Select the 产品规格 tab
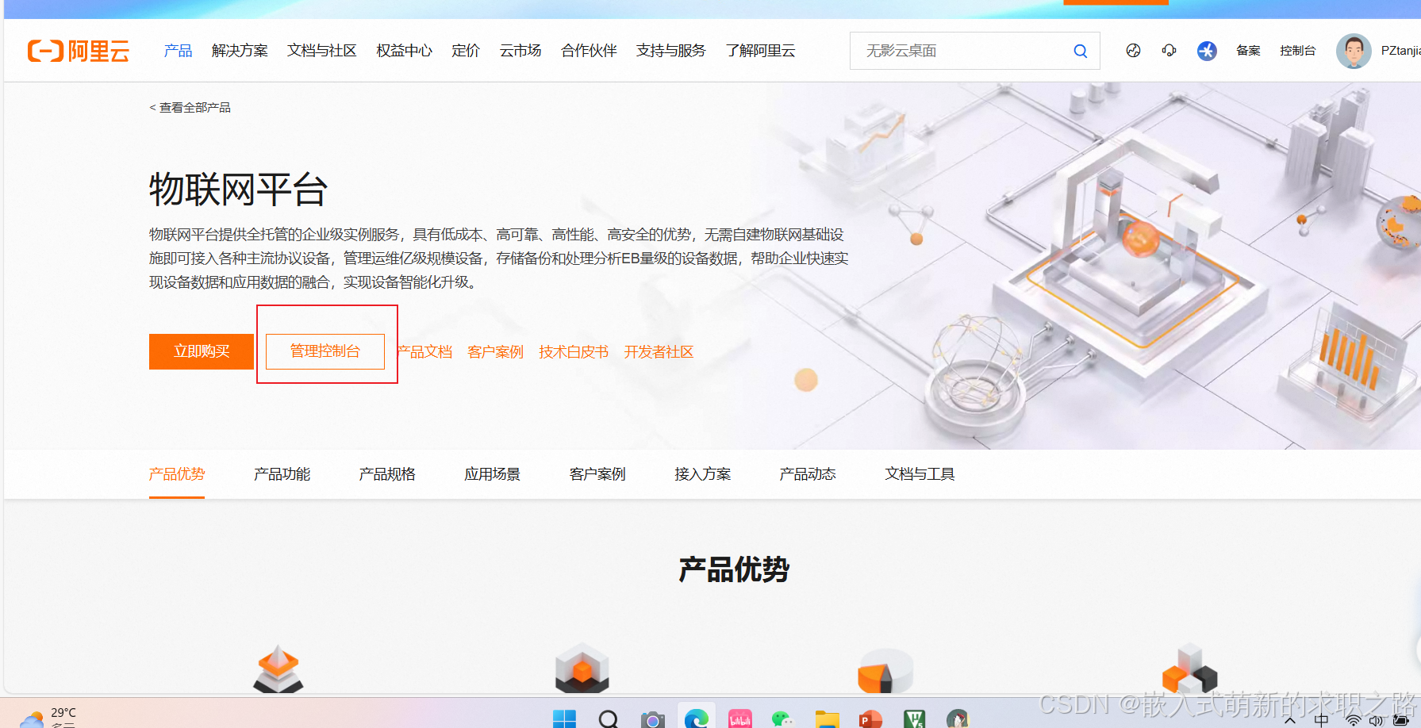 [x=387, y=474]
